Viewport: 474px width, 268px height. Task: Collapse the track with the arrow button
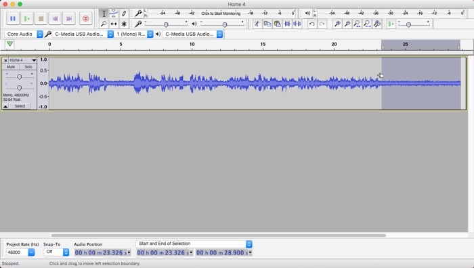pos(5,106)
